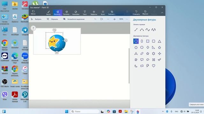Select the triangle 2D shape

point(159,41)
